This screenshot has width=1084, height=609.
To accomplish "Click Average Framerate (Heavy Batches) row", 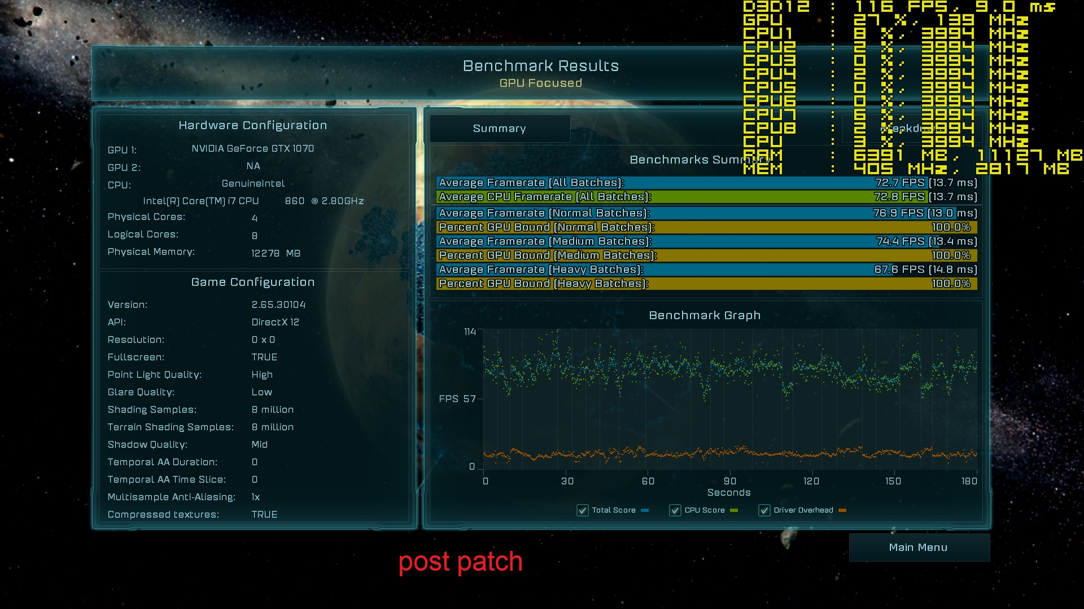I will (706, 270).
